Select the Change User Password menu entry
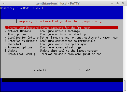This screenshot has width=127, height=92. point(62,28)
